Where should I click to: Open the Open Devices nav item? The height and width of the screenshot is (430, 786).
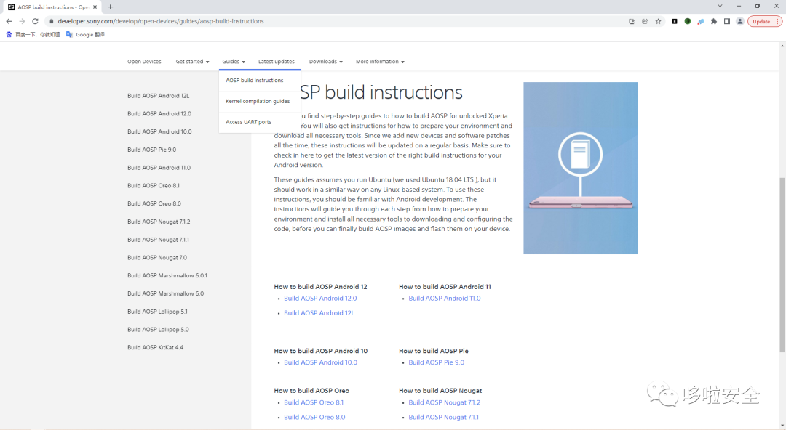point(144,62)
